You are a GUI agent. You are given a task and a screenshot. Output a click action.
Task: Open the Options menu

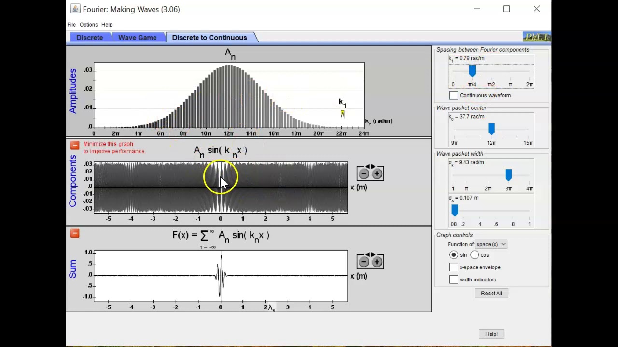pos(88,25)
